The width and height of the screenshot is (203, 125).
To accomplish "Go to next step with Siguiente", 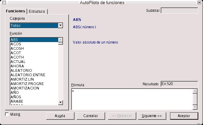I will pos(152,116).
